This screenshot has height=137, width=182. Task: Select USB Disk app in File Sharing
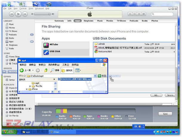click(x=66, y=52)
